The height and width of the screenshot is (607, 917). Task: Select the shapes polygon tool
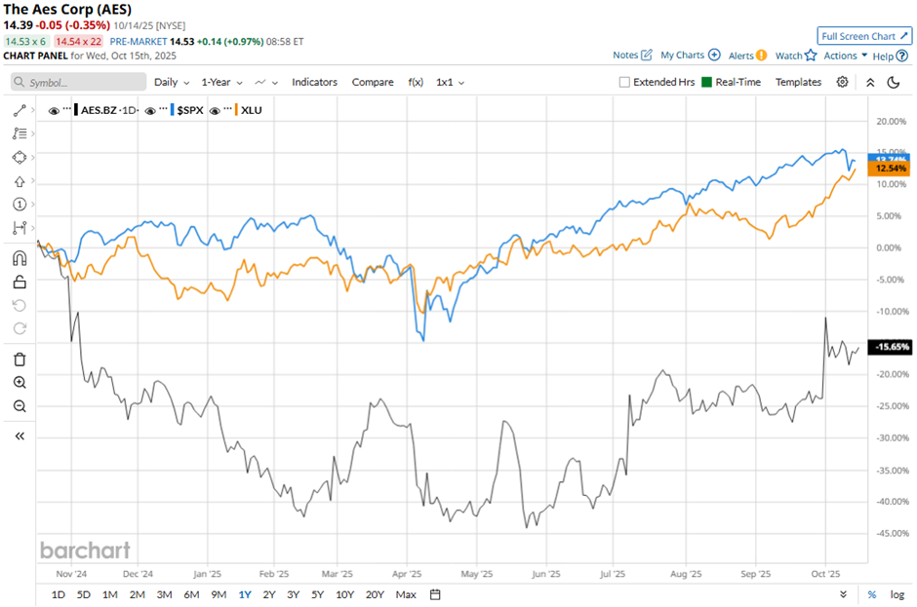(x=20, y=158)
